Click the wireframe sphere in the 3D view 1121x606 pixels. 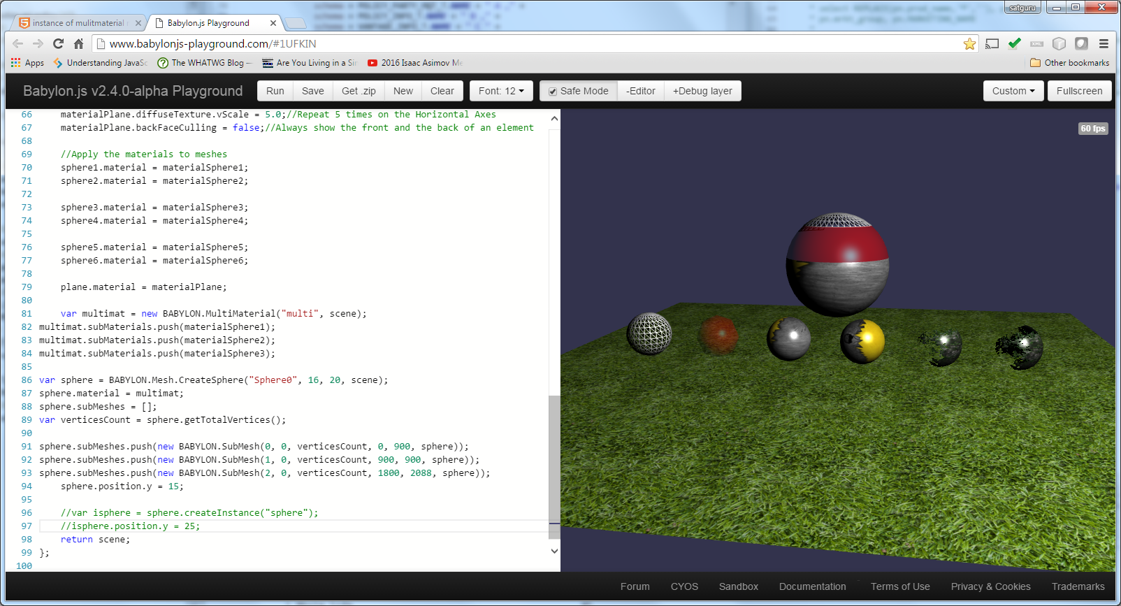click(x=649, y=333)
